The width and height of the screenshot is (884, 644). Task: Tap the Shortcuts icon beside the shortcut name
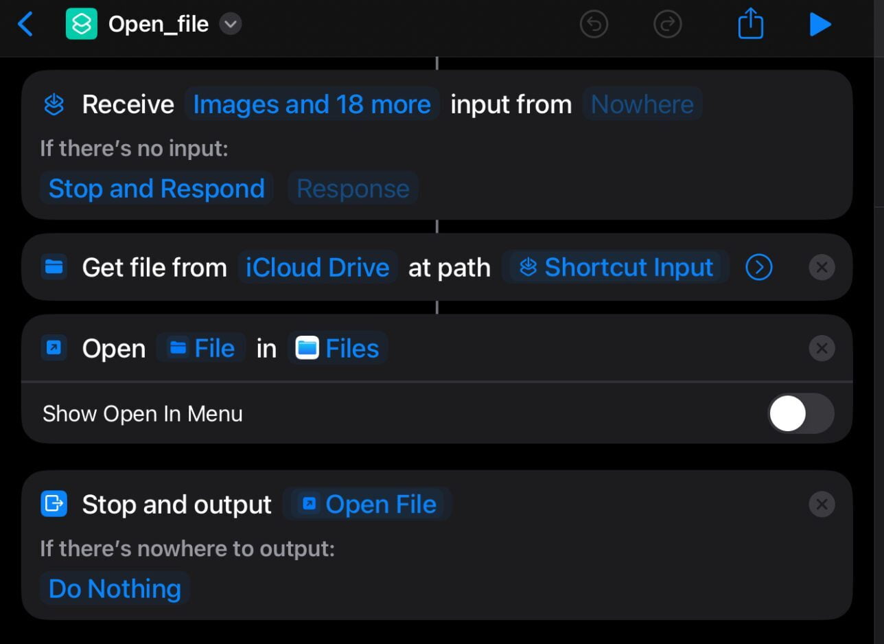[82, 23]
